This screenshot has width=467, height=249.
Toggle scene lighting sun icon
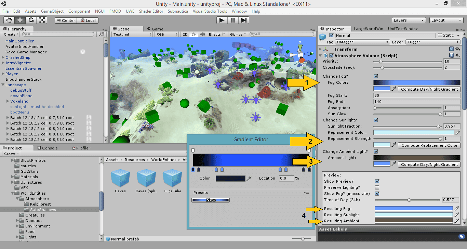(194, 34)
